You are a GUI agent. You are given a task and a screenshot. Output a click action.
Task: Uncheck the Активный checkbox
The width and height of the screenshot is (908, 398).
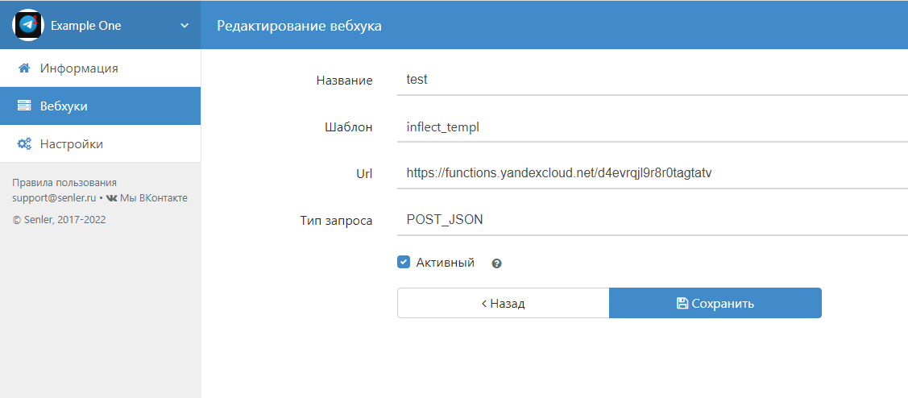coord(404,262)
